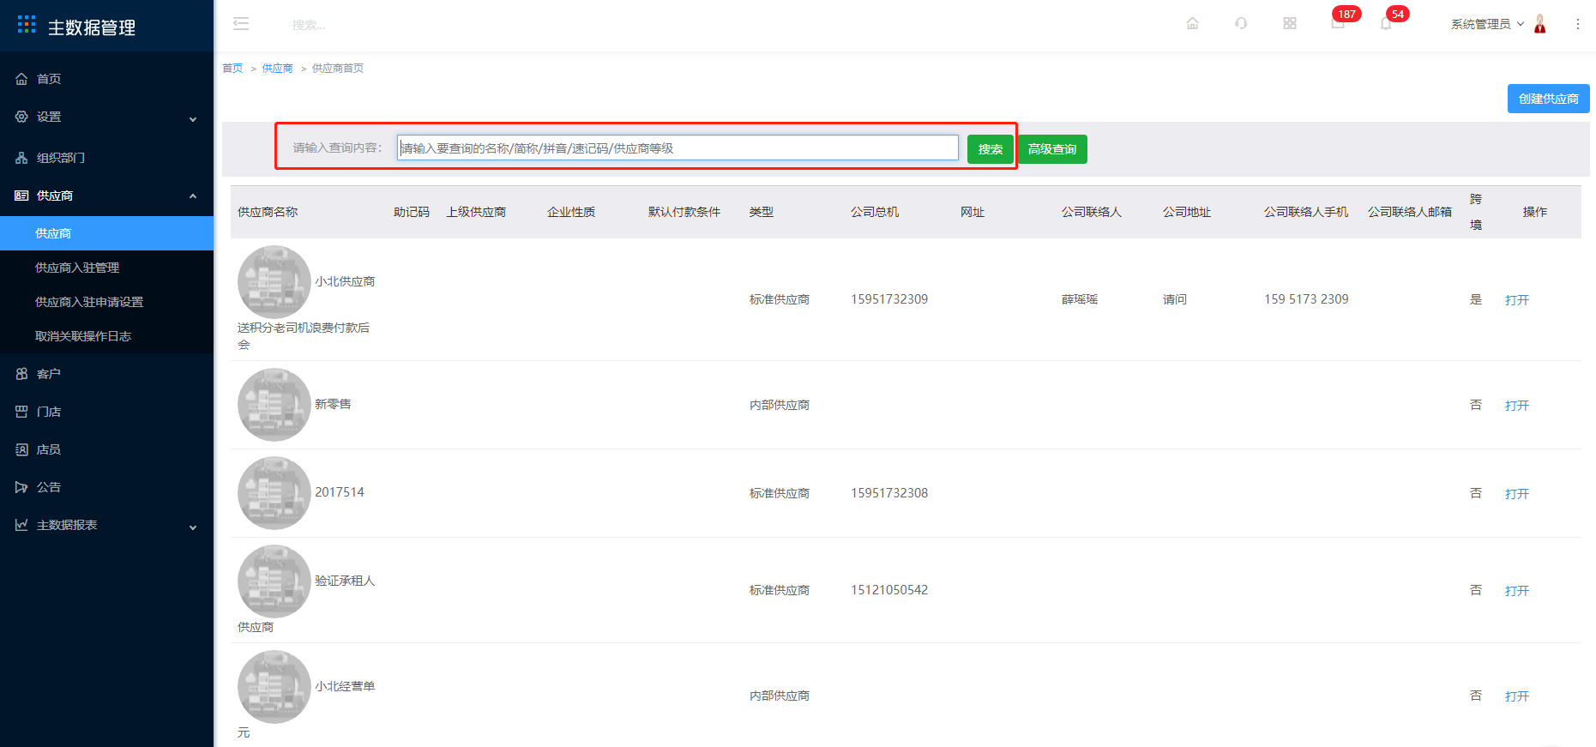Click the 新零售 avatar thumbnail
This screenshot has height=747, width=1596.
click(x=274, y=405)
